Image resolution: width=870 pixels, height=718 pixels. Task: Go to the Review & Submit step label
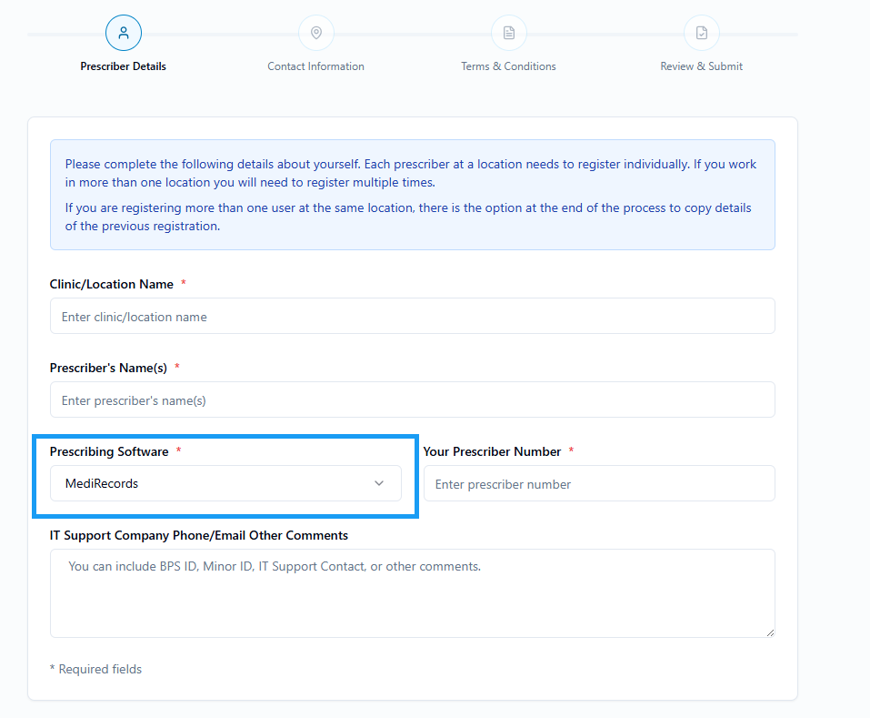pos(701,66)
